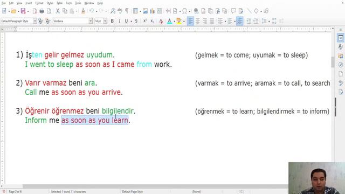Open the Insert Table dropdown arrow
This screenshot has height=194, width=345.
coord(140,11)
